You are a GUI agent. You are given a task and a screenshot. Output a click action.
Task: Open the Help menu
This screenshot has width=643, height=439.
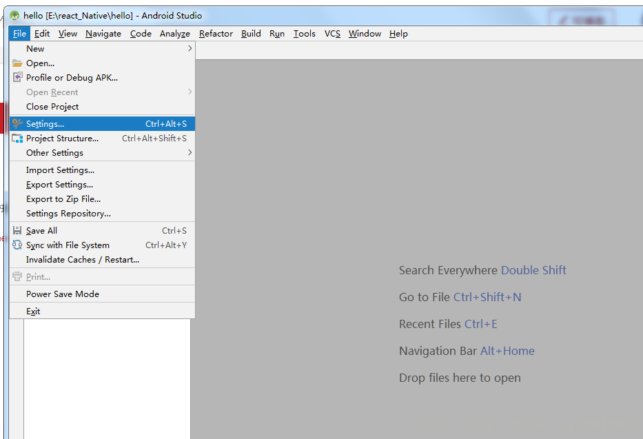pyautogui.click(x=398, y=34)
